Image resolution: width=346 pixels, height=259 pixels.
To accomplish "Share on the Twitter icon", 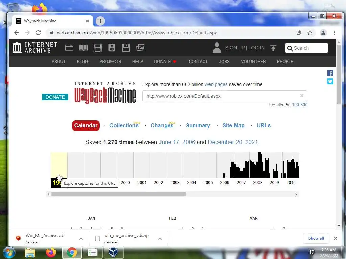I will [330, 81].
